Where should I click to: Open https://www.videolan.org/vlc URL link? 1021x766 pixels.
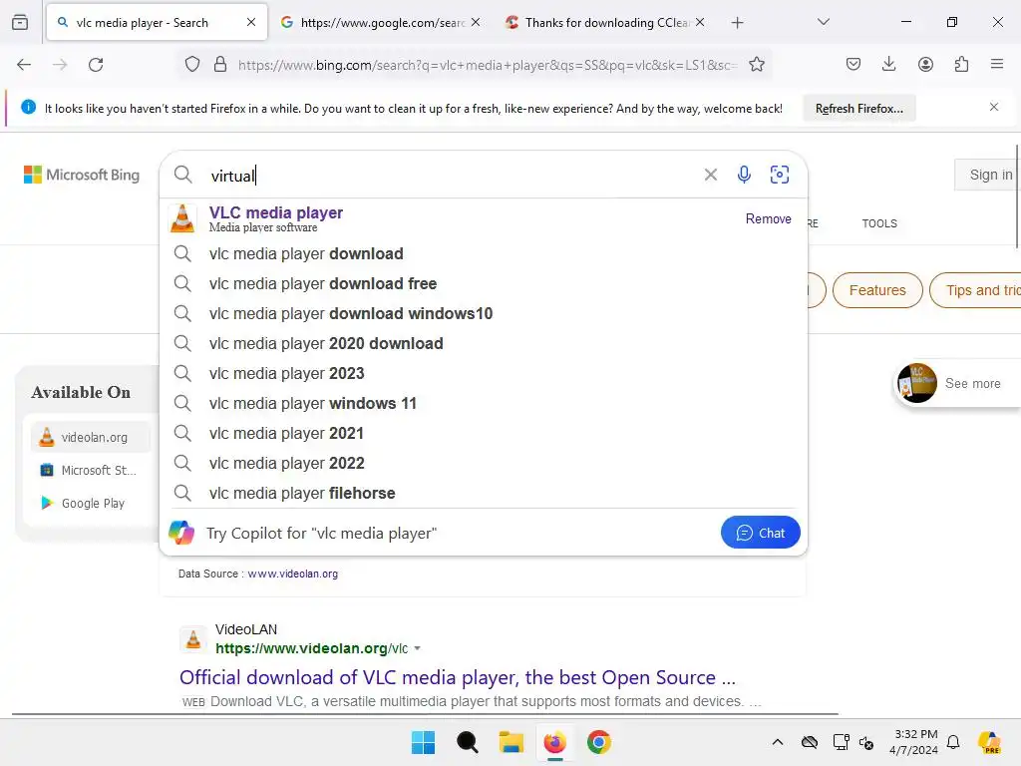point(311,648)
